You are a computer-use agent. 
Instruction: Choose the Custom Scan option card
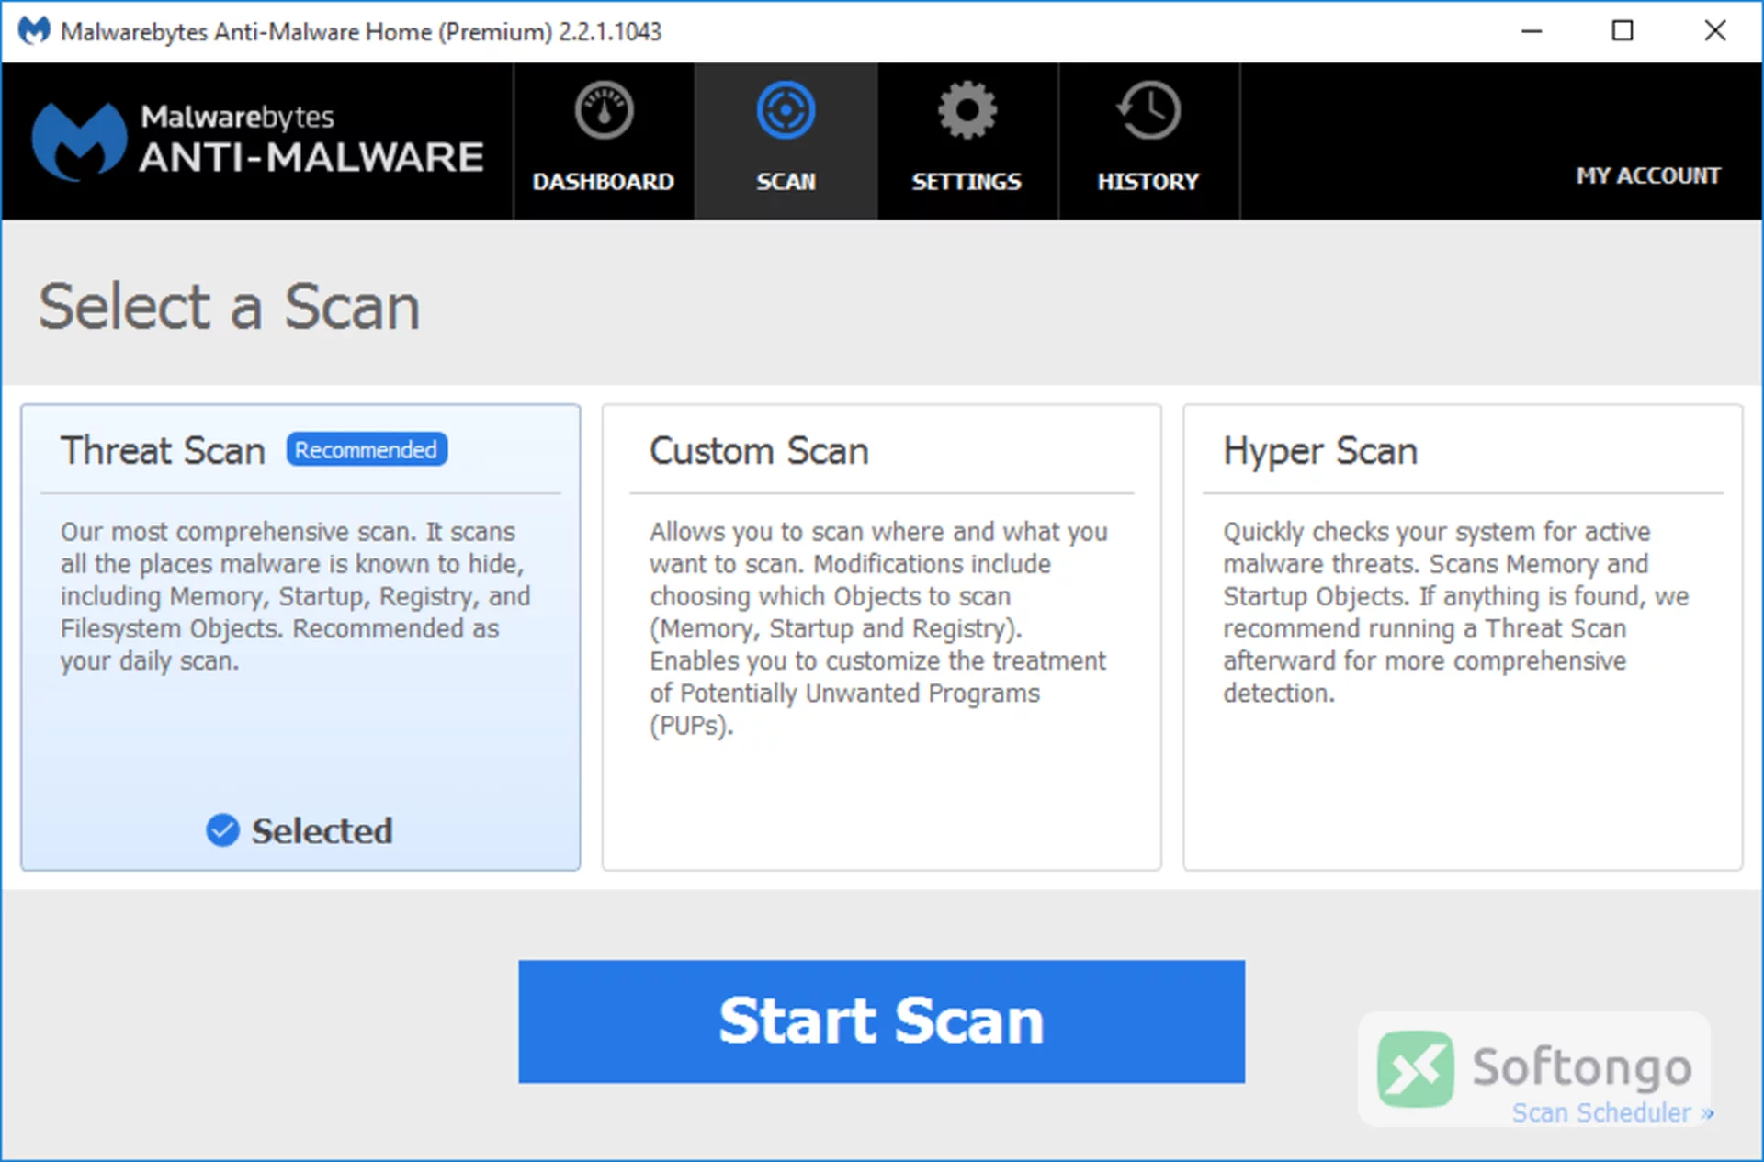point(881,637)
